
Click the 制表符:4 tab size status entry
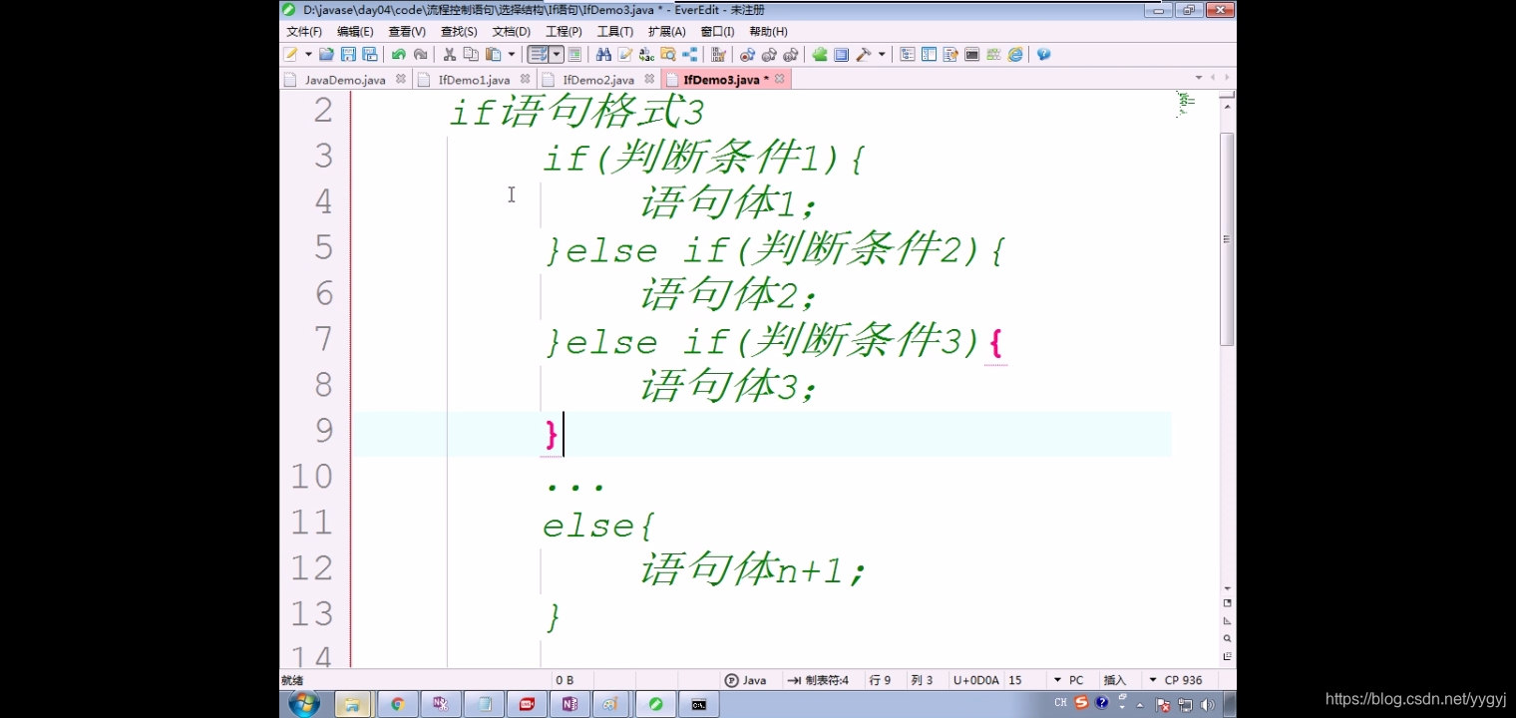click(x=818, y=680)
